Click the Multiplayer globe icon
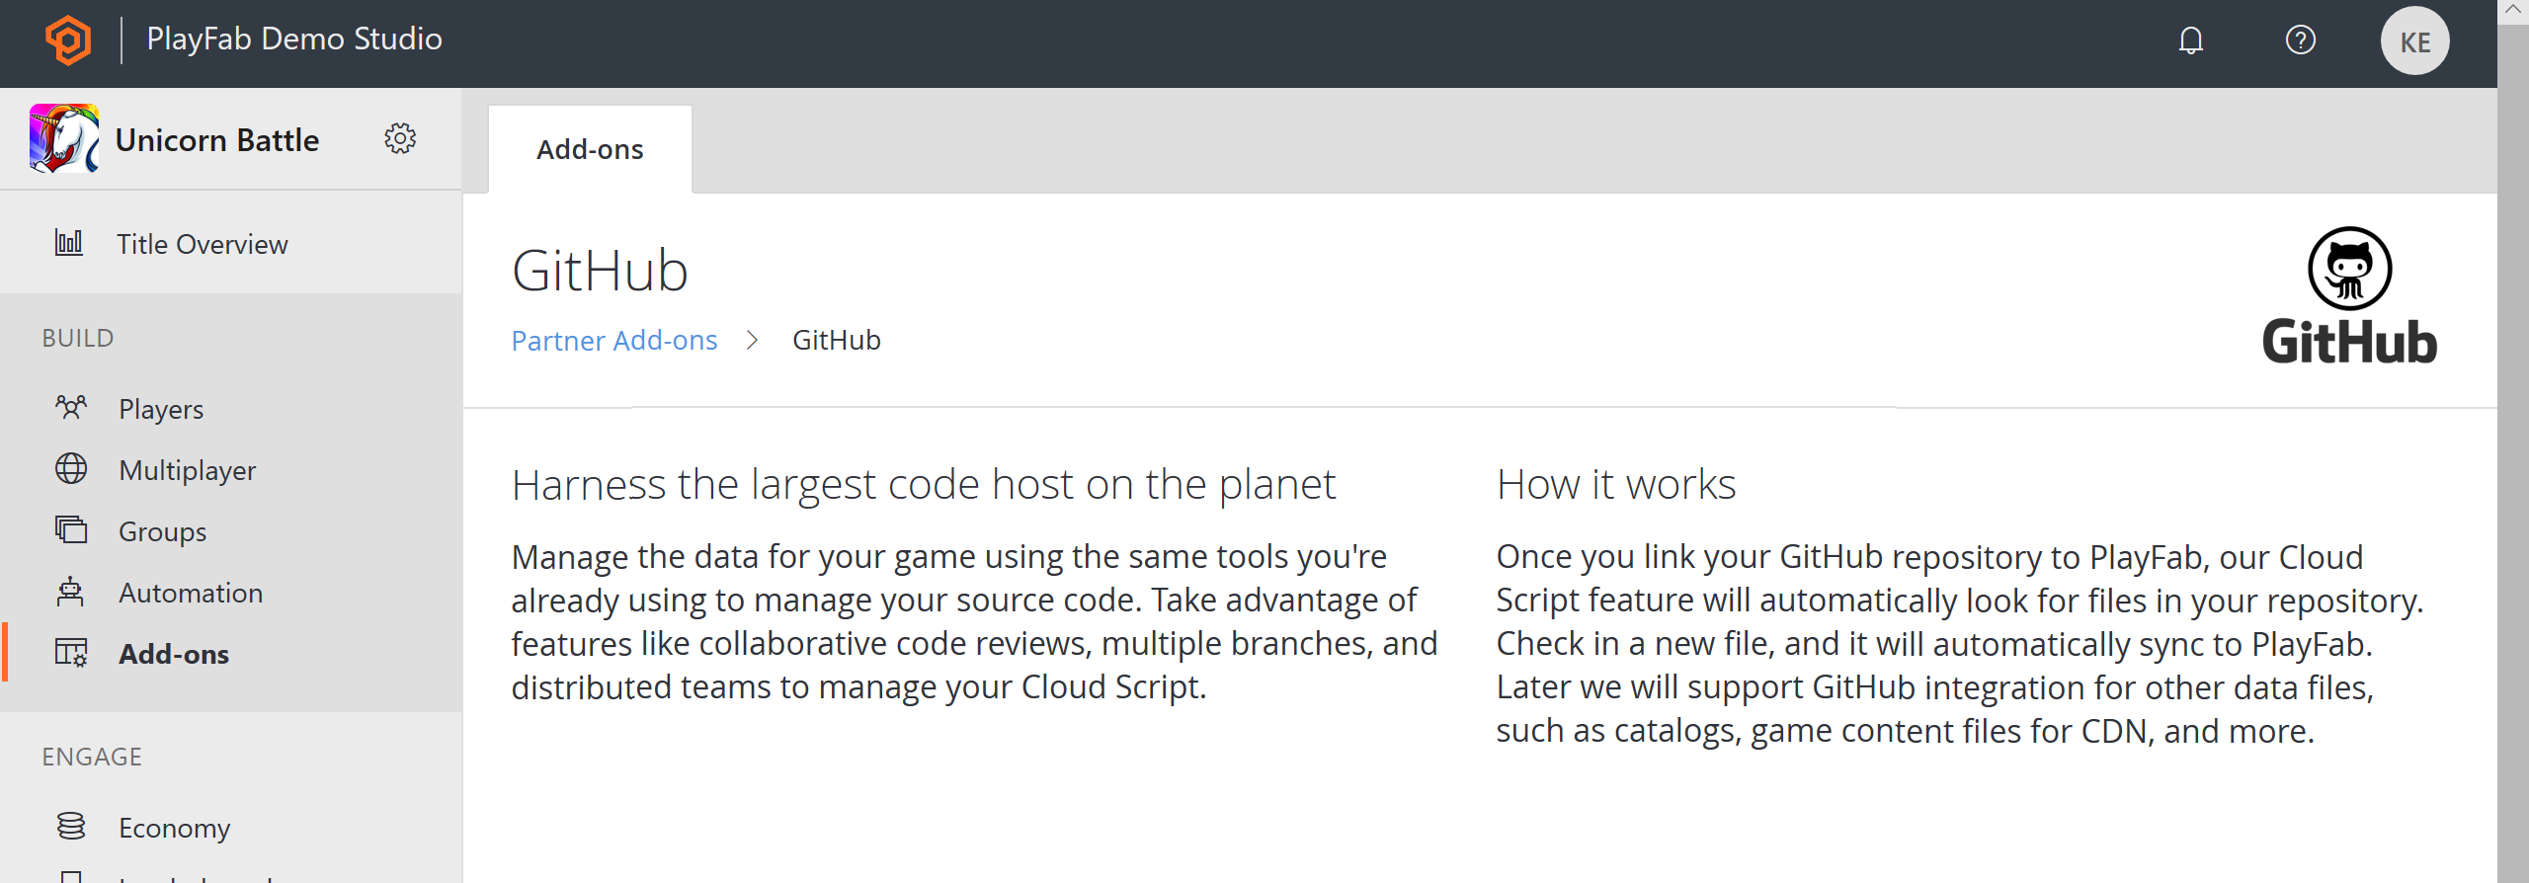This screenshot has width=2529, height=883. pos(71,468)
